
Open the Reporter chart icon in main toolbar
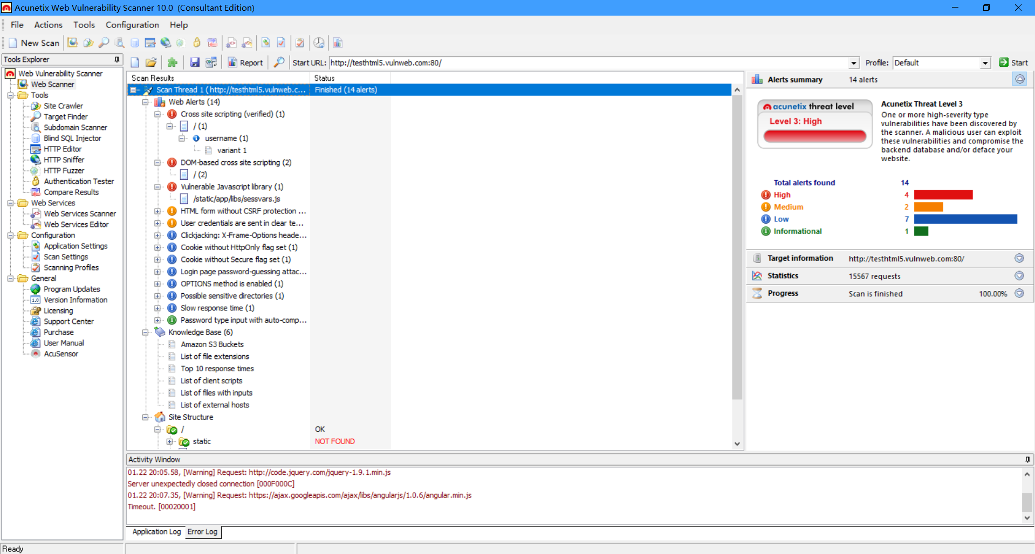tap(338, 43)
